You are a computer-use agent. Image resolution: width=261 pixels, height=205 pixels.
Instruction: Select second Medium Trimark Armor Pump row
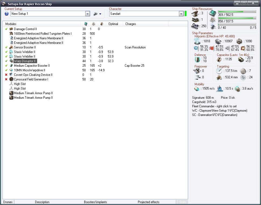click(95, 98)
